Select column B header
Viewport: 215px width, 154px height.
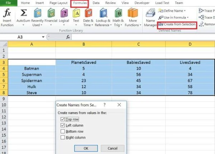pos(83,44)
